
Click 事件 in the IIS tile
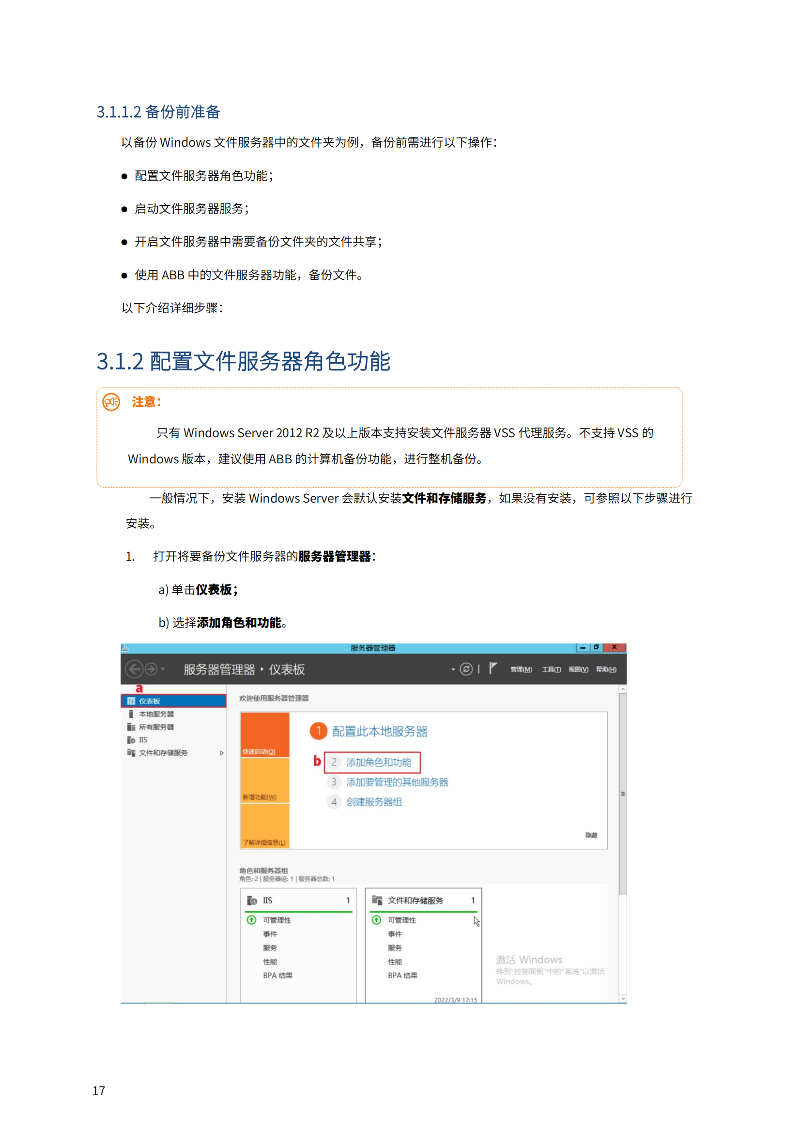tap(270, 934)
